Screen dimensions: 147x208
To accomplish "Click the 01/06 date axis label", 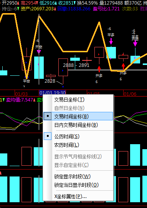I will click(x=130, y=94).
